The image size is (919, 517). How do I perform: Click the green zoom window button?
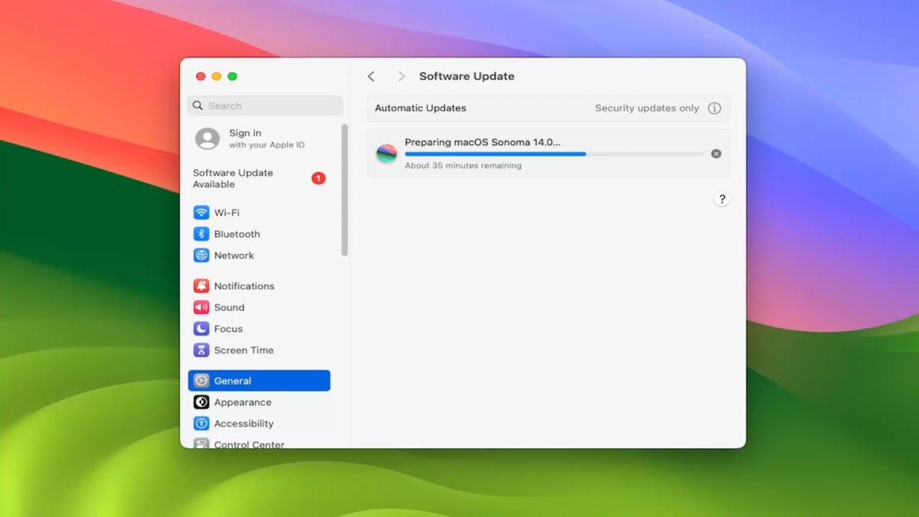tap(232, 76)
